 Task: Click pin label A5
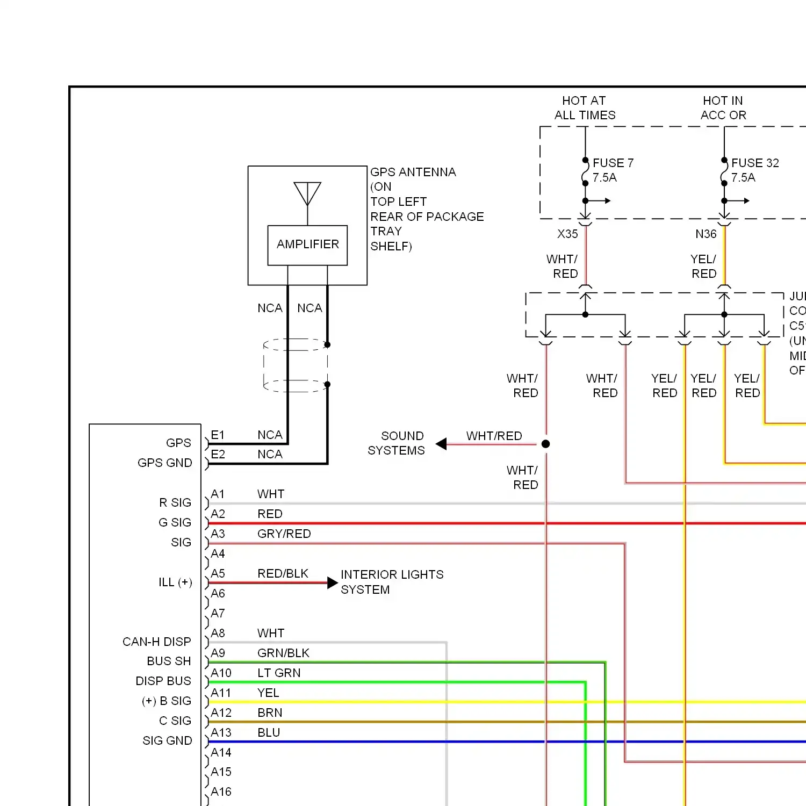click(x=218, y=574)
